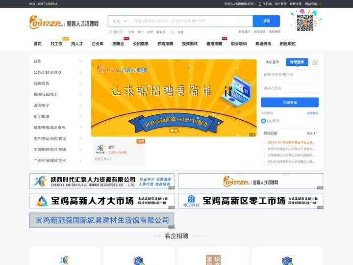Click 用户登录 in the top bar
The image size is (353, 265).
(280, 4)
